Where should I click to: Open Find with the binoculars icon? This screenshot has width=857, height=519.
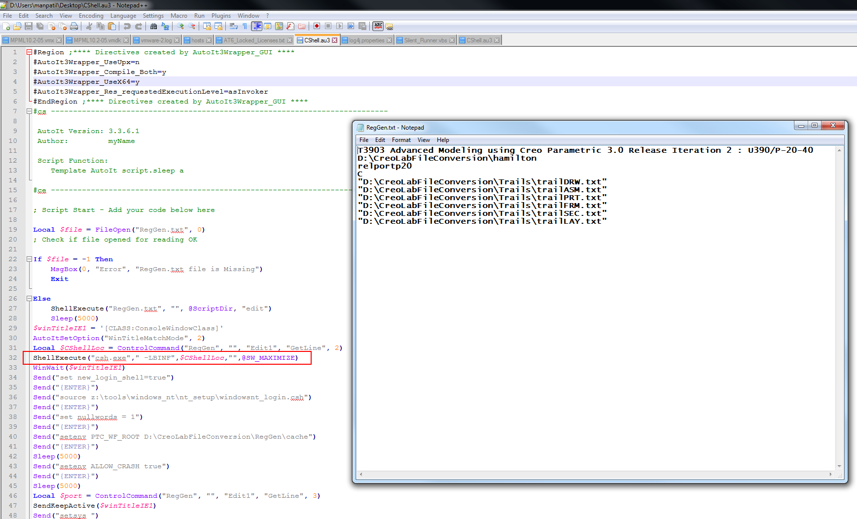153,26
